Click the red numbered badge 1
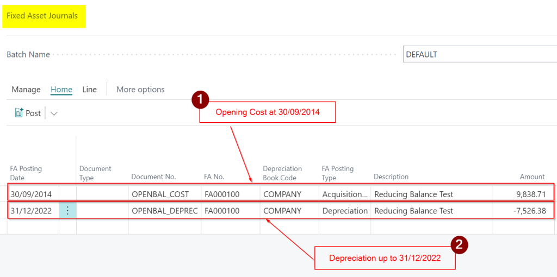Screen dimensions: 557x277 click(x=201, y=99)
